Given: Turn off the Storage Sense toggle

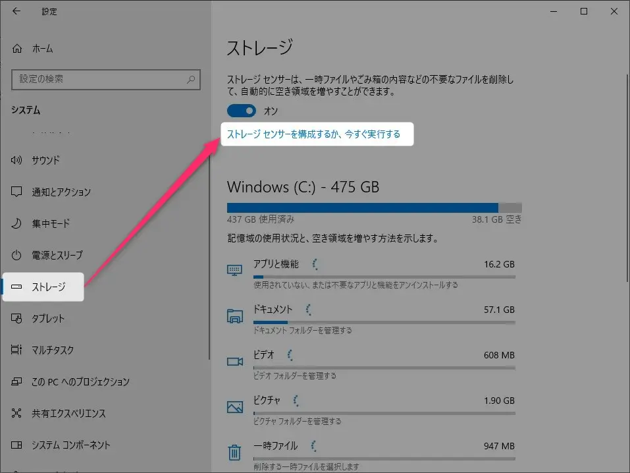Looking at the screenshot, I should [242, 111].
